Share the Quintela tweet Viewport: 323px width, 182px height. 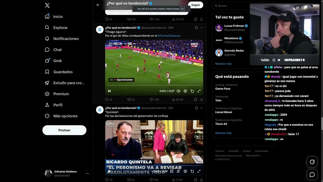pos(201,180)
